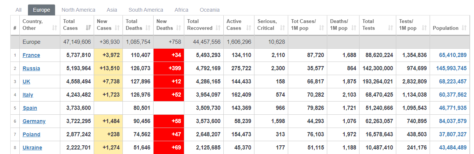Show All countries tab
The image size is (474, 154).
coord(18,10)
